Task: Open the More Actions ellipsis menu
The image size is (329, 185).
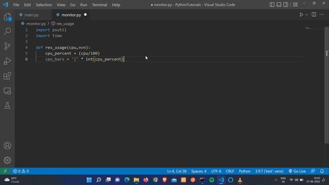Action: 322,14
